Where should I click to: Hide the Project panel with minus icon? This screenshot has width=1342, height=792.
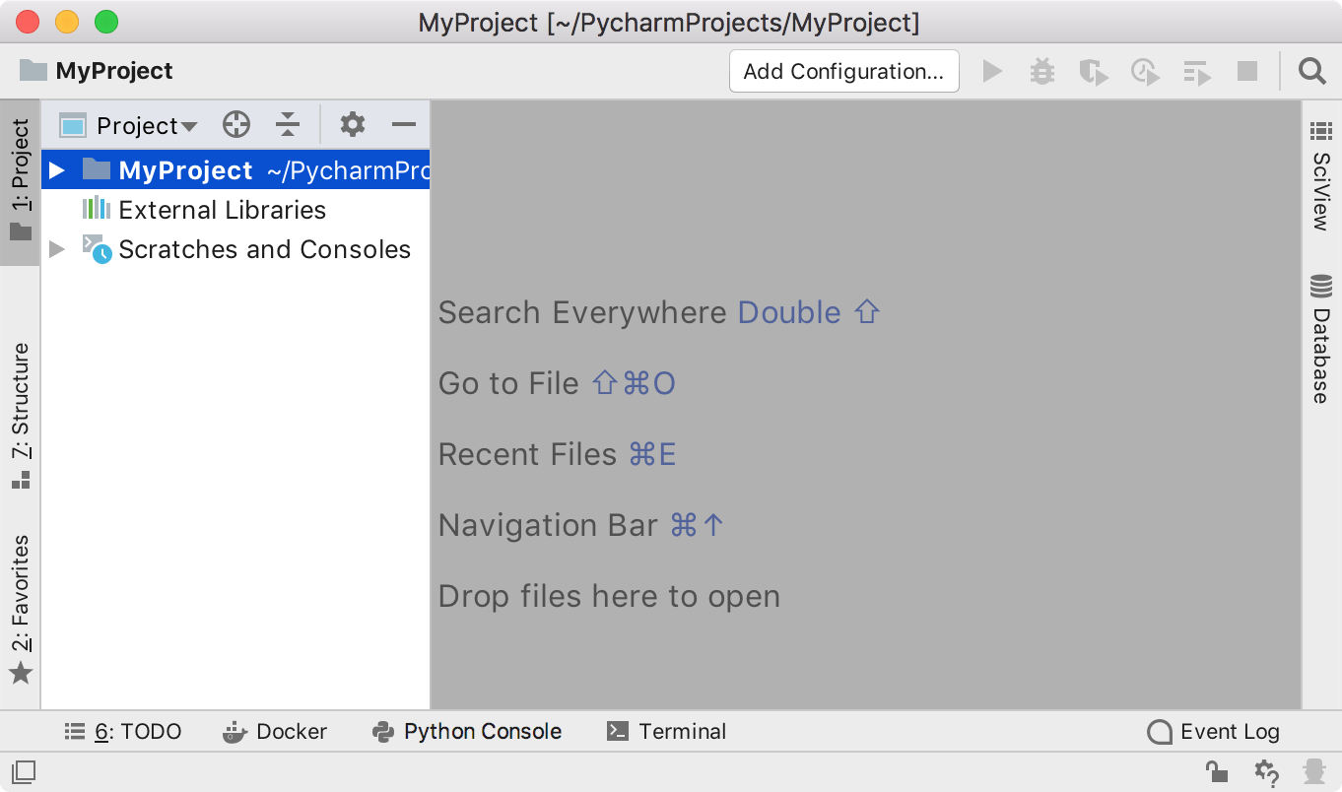pos(404,124)
